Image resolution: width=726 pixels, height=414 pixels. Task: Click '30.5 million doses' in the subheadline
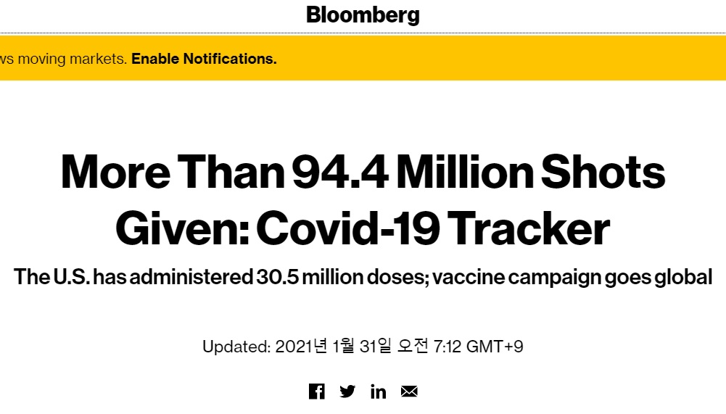click(x=342, y=277)
